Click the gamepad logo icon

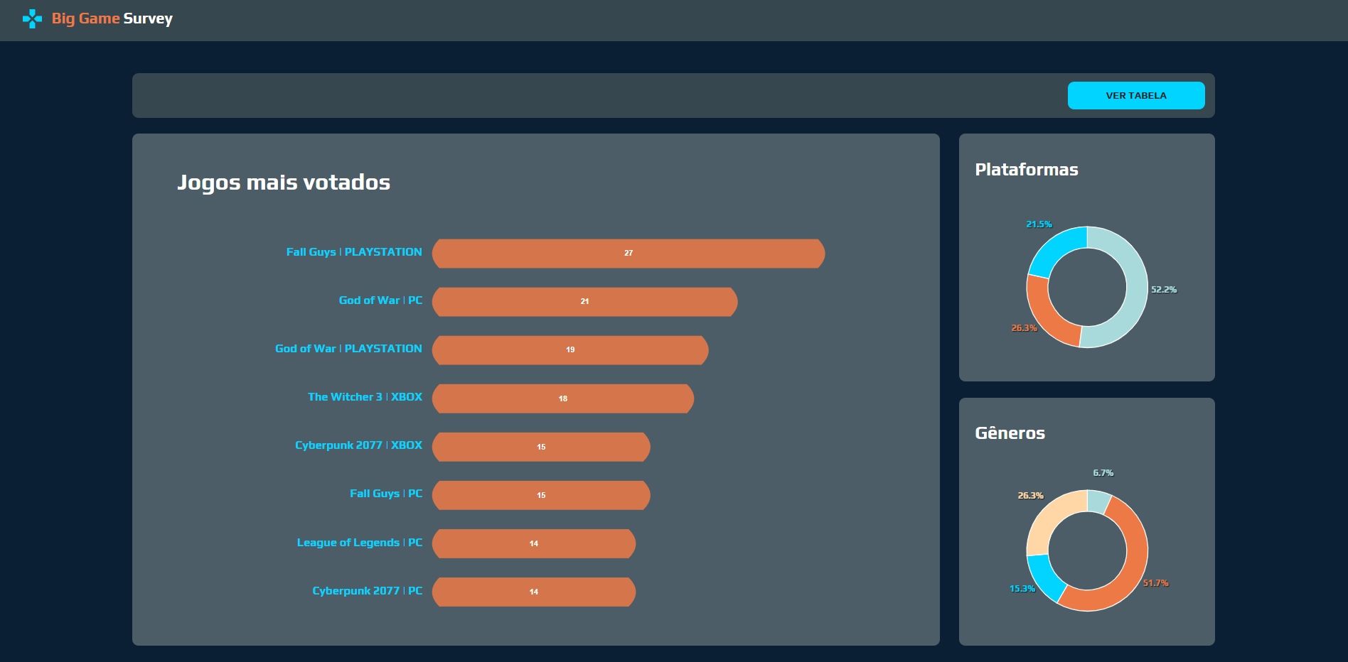[x=31, y=18]
